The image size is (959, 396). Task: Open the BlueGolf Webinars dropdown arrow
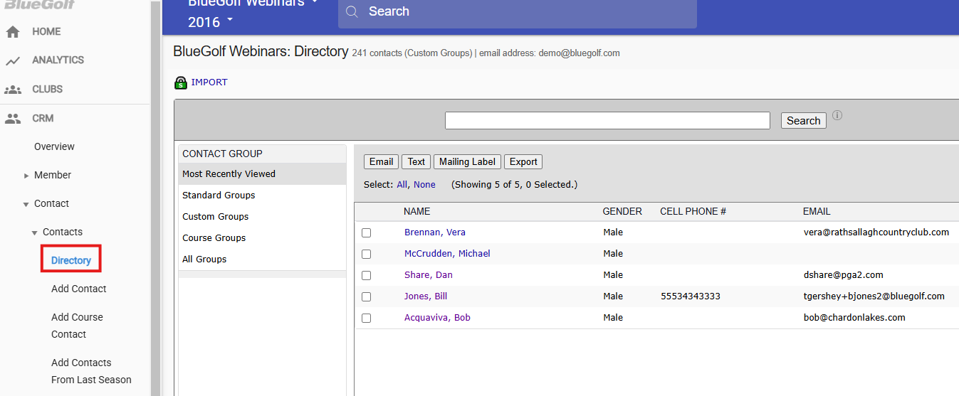pyautogui.click(x=315, y=3)
